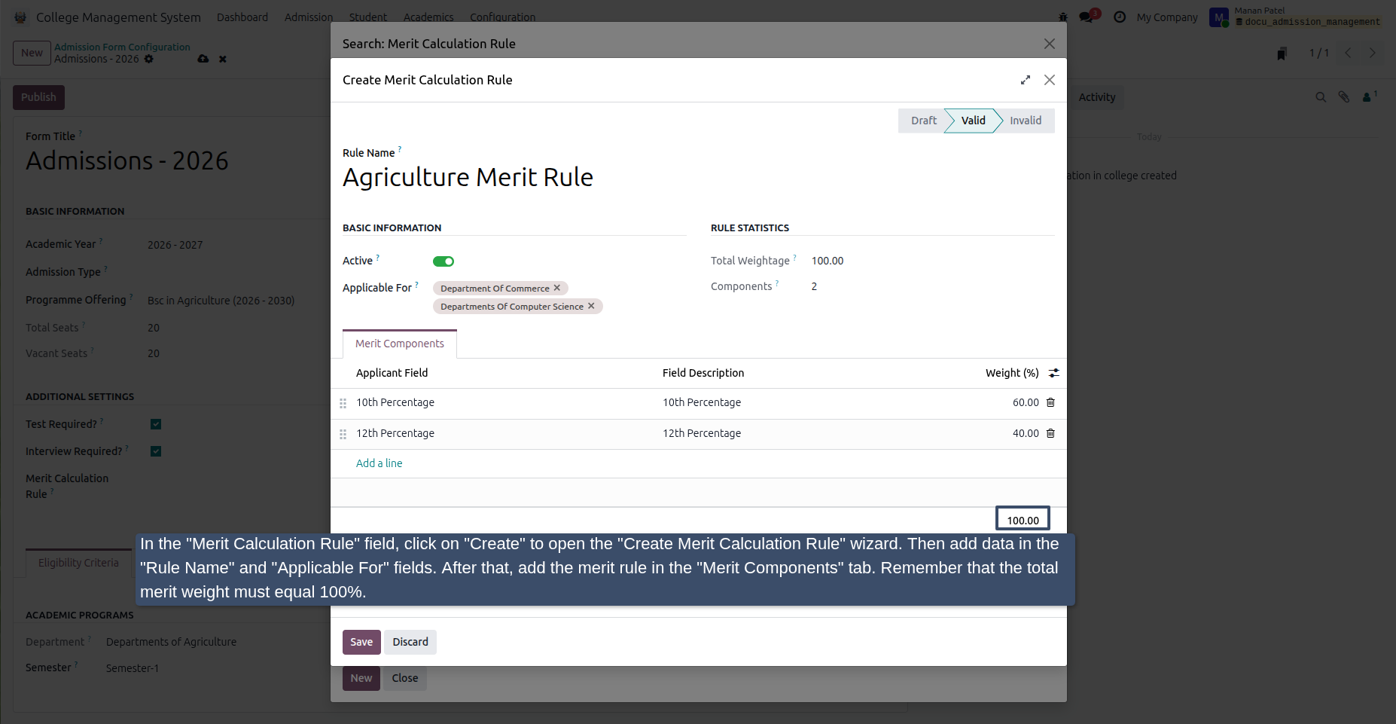Remove the Departments Of Computer Science tag
1396x724 pixels.
[x=591, y=306]
